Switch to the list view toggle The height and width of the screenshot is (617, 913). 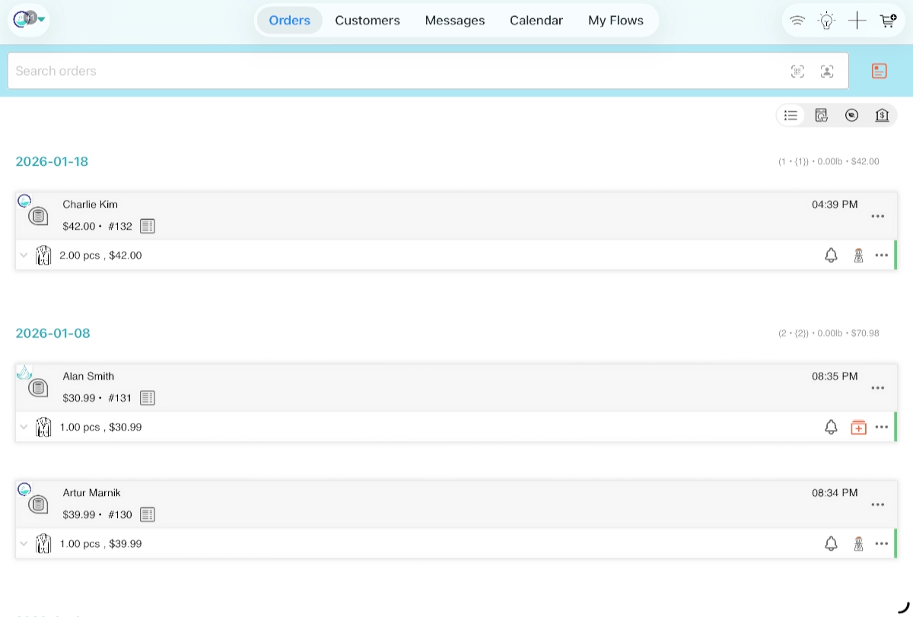[791, 115]
